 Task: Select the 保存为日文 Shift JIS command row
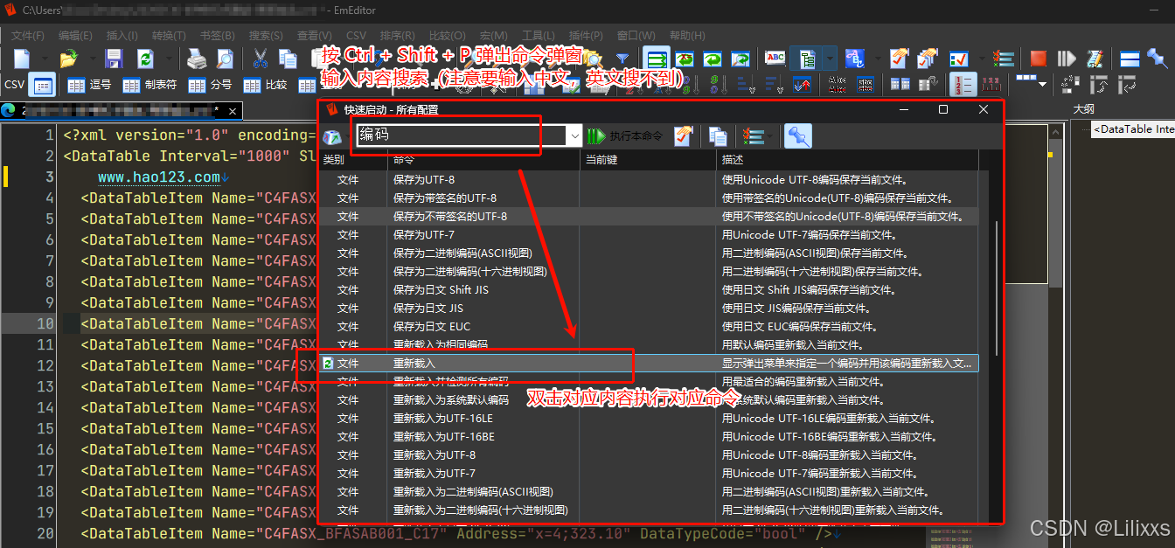(x=649, y=289)
